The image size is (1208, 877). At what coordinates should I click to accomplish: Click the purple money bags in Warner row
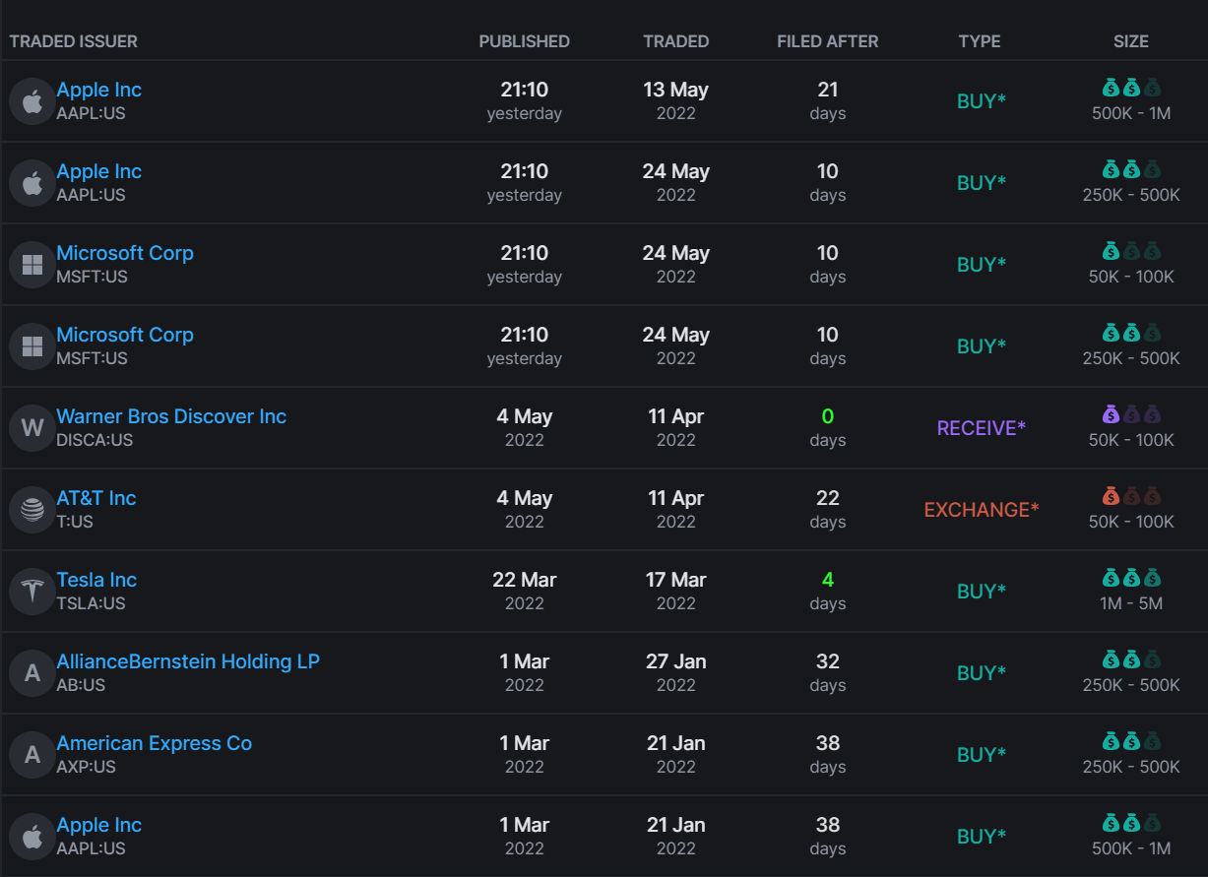pyautogui.click(x=1131, y=415)
